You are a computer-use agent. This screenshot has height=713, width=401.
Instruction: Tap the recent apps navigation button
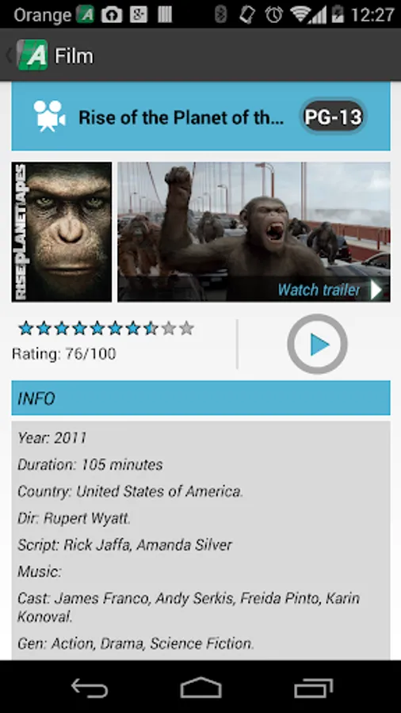pos(313,688)
